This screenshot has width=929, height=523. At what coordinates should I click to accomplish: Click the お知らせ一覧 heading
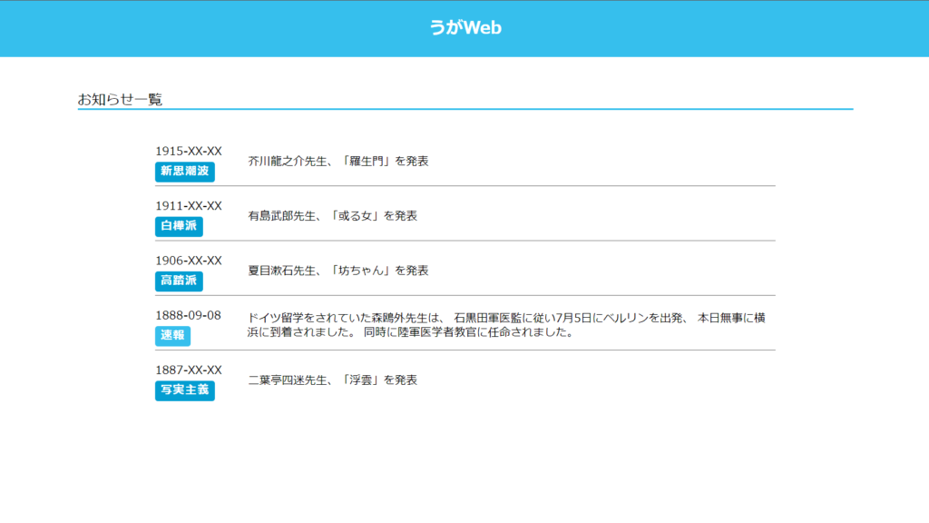coord(120,99)
